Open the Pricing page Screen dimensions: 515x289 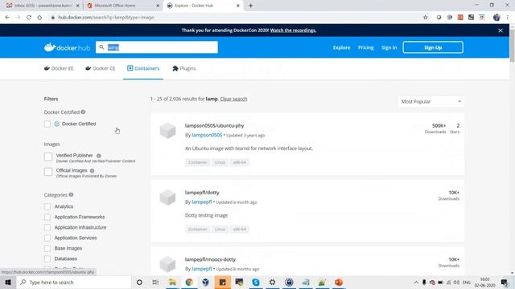365,47
